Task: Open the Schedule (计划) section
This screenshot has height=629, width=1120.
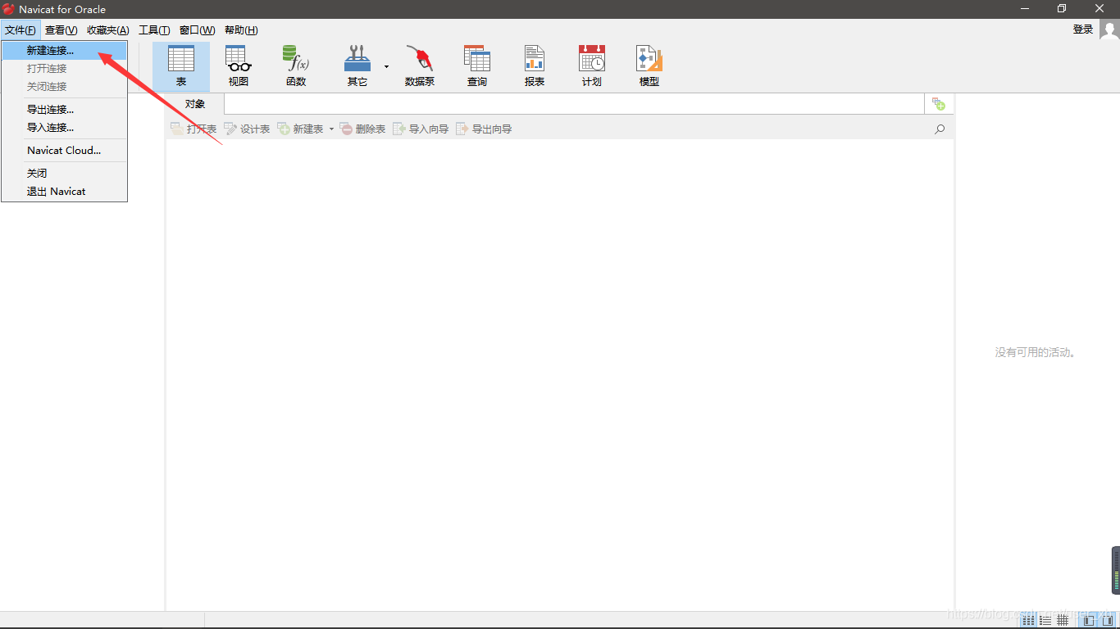Action: (x=592, y=66)
